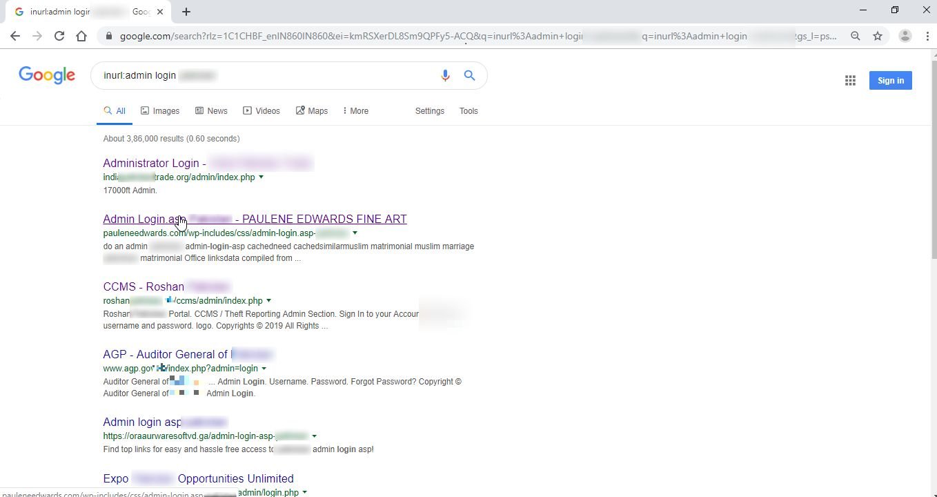Image resolution: width=937 pixels, height=497 pixels.
Task: Go back using the browser back arrow
Action: [x=15, y=36]
